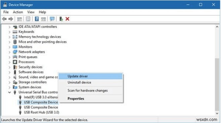Open the Action menu
This screenshot has height=123, width=221.
18,12
